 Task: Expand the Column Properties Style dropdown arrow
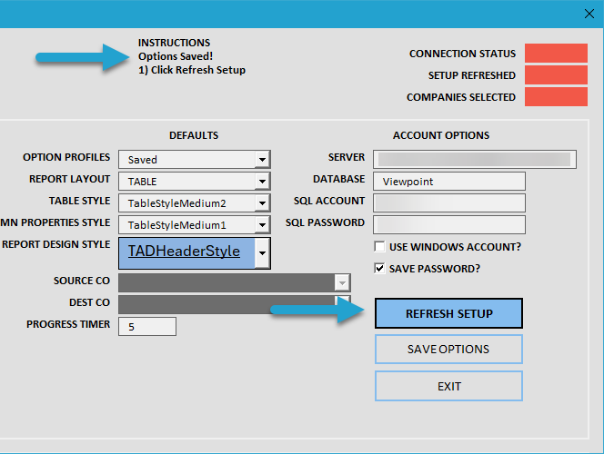tap(262, 225)
